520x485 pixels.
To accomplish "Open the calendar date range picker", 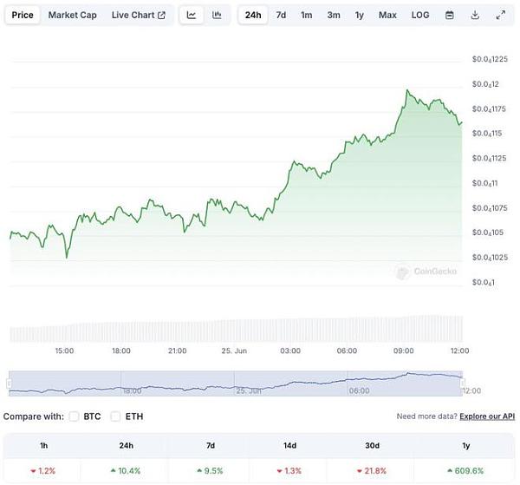I will point(449,16).
